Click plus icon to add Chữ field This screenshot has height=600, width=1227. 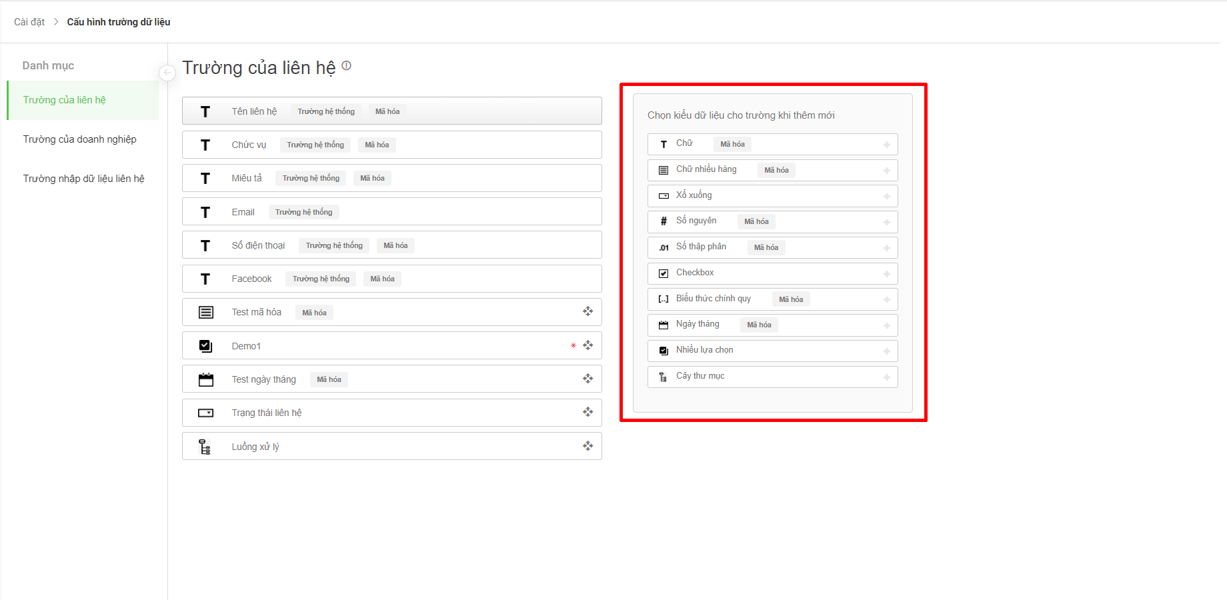click(x=886, y=145)
